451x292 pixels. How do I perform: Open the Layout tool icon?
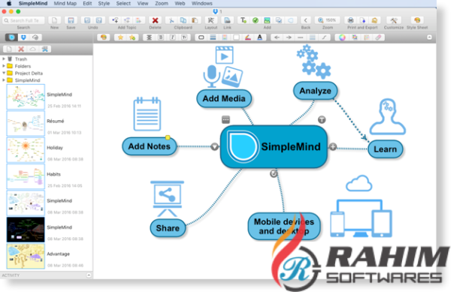coord(210,20)
